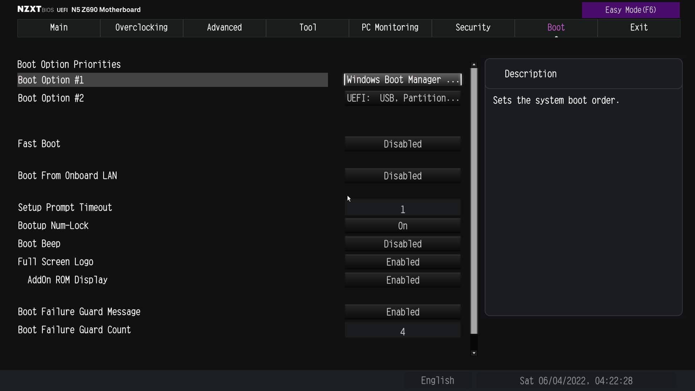The height and width of the screenshot is (391, 695).
Task: Select the Setup Prompt Timeout label
Action: click(x=65, y=207)
